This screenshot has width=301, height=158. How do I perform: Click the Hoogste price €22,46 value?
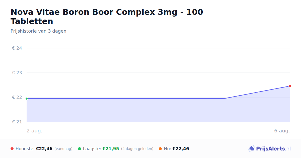[44, 149]
